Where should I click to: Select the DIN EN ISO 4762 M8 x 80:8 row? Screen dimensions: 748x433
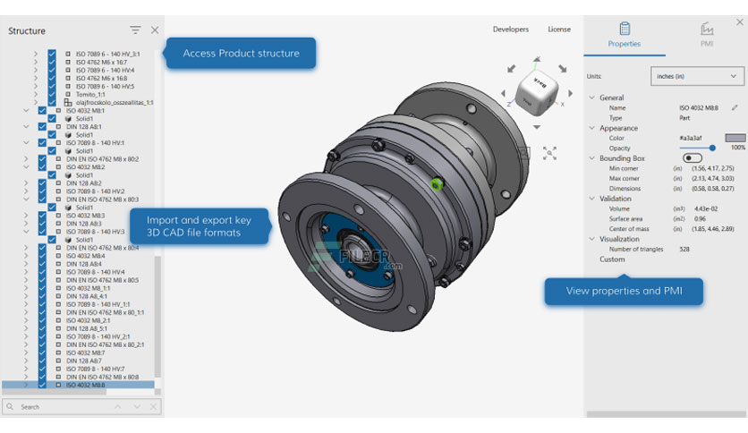point(103,378)
